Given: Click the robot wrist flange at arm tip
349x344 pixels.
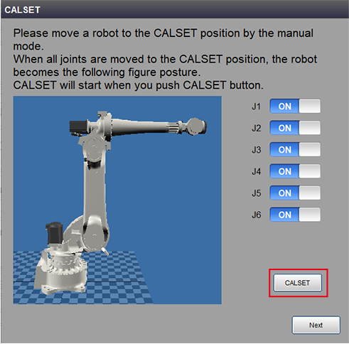Looking at the screenshot, I should [197, 127].
